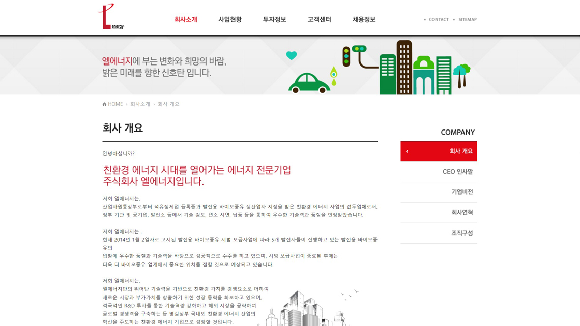
Task: Go to 회사연혁 in the sidebar
Action: (461, 212)
